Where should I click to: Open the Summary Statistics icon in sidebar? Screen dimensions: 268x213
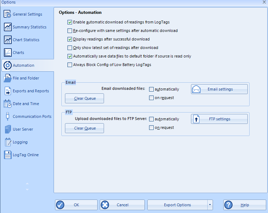(x=7, y=27)
